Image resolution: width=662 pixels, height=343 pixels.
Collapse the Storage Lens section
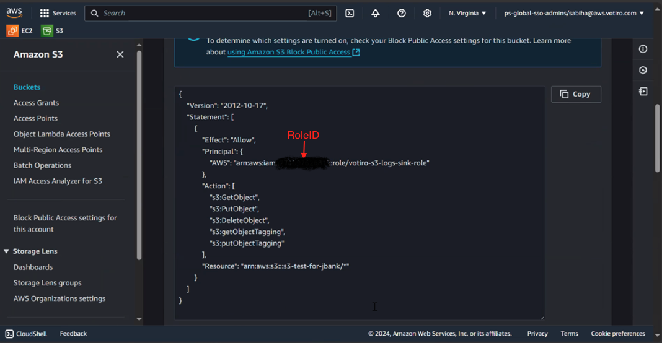click(6, 251)
